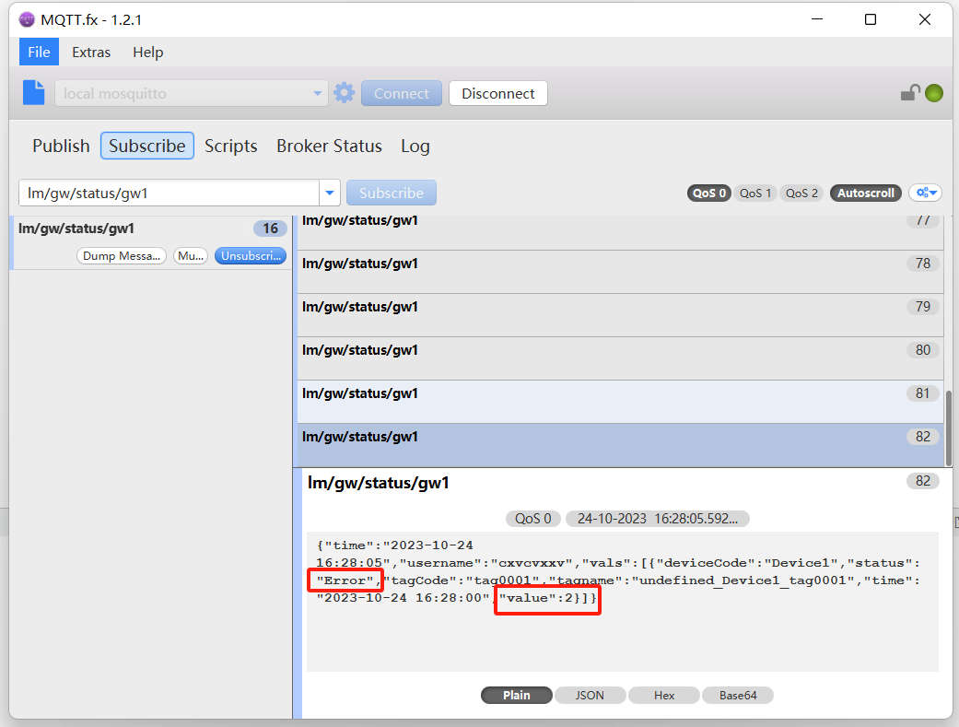Image resolution: width=959 pixels, height=727 pixels.
Task: Click the message list vertical scrollbar
Action: pyautogui.click(x=949, y=428)
